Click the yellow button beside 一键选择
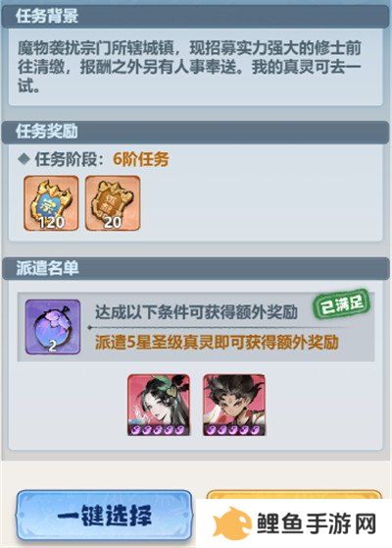The image size is (392, 548). tap(294, 494)
